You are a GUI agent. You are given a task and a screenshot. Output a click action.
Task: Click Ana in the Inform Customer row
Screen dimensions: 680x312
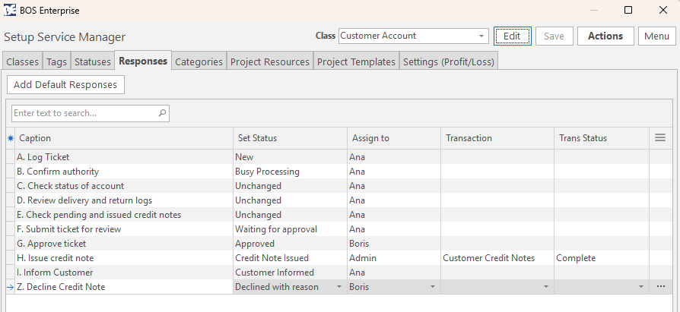point(394,273)
